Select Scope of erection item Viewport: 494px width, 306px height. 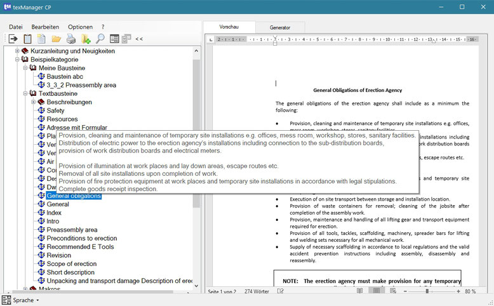[x=72, y=263]
